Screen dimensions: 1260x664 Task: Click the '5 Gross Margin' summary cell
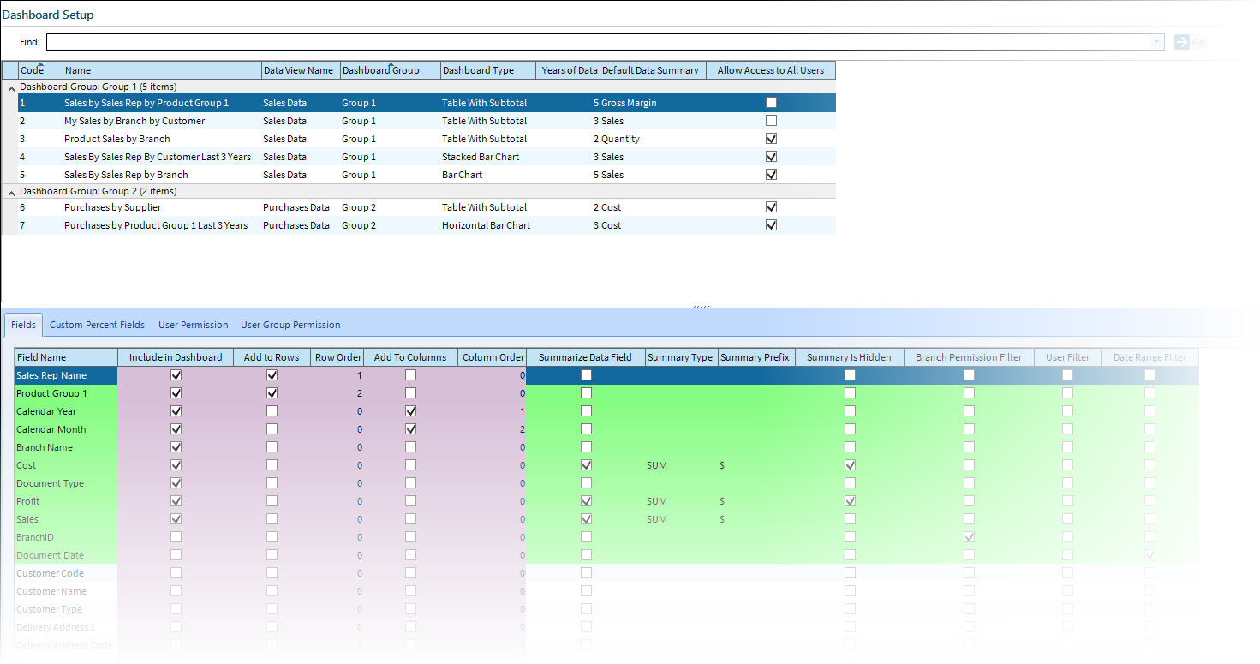pos(624,103)
